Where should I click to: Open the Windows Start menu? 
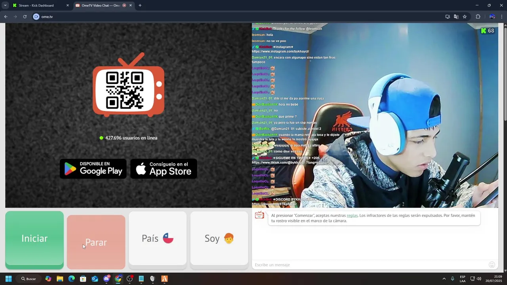click(8, 279)
